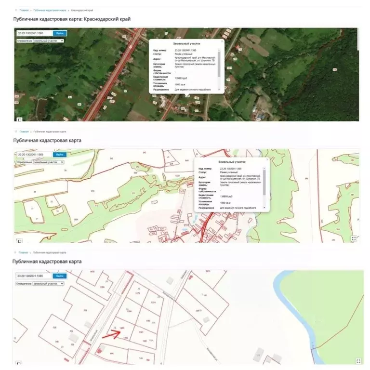Click fullscreen icon at bottom map's bottom-right corner
Image resolution: width=370 pixels, height=370 pixels.
click(x=357, y=360)
